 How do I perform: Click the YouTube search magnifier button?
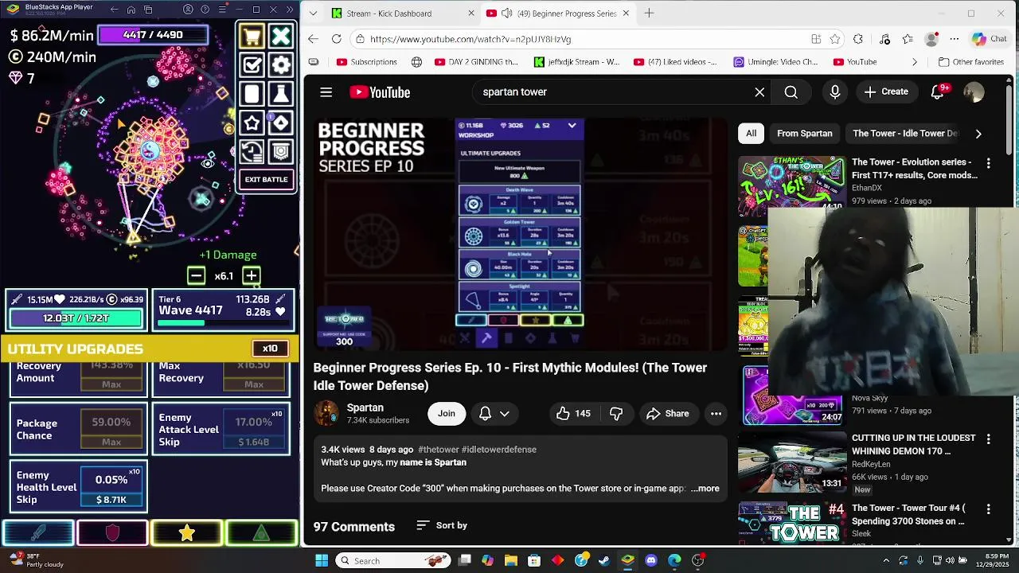pos(791,92)
